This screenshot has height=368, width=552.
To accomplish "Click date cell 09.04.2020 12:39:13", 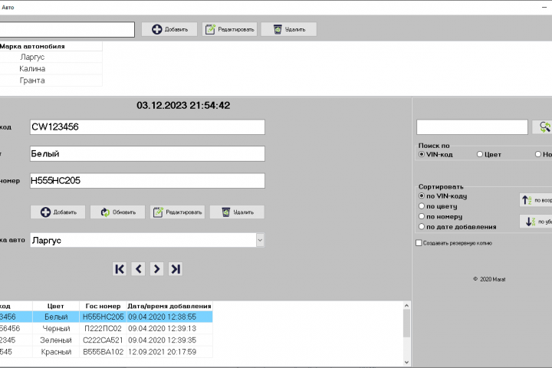I will [169, 328].
